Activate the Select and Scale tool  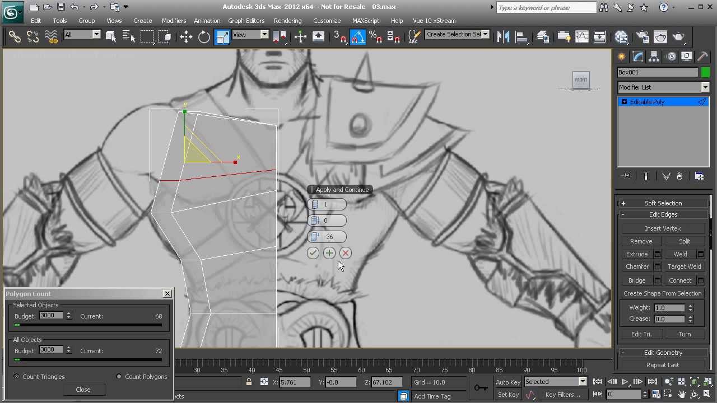222,37
